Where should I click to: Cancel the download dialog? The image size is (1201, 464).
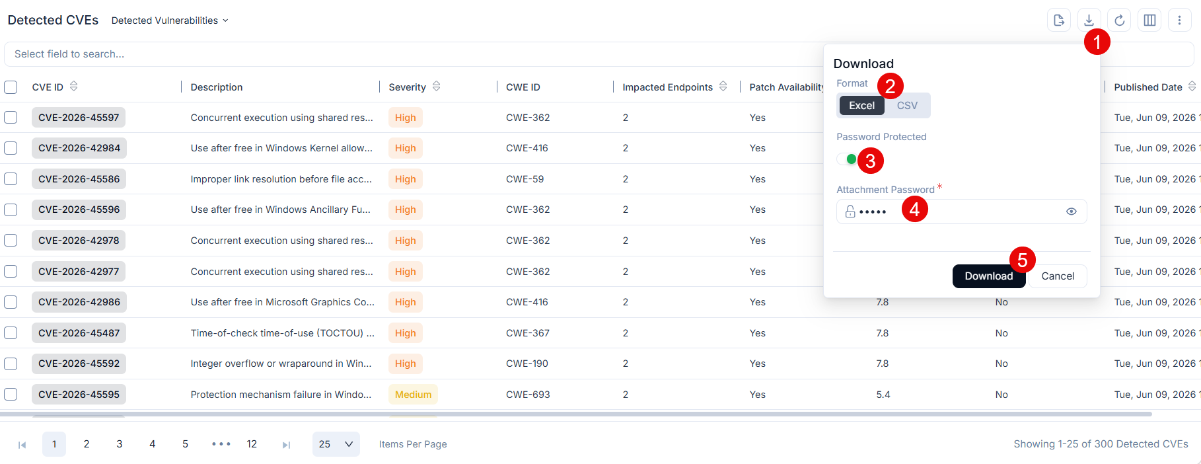click(x=1058, y=276)
